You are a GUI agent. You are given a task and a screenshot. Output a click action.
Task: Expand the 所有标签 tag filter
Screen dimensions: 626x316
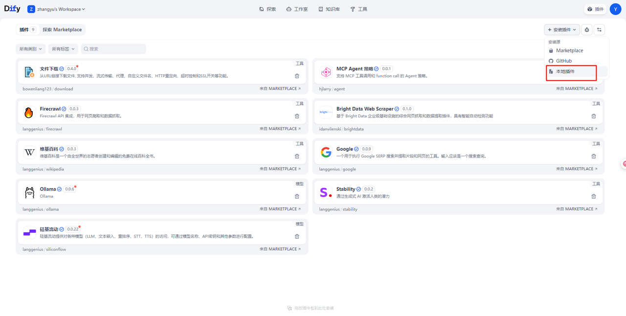click(63, 49)
